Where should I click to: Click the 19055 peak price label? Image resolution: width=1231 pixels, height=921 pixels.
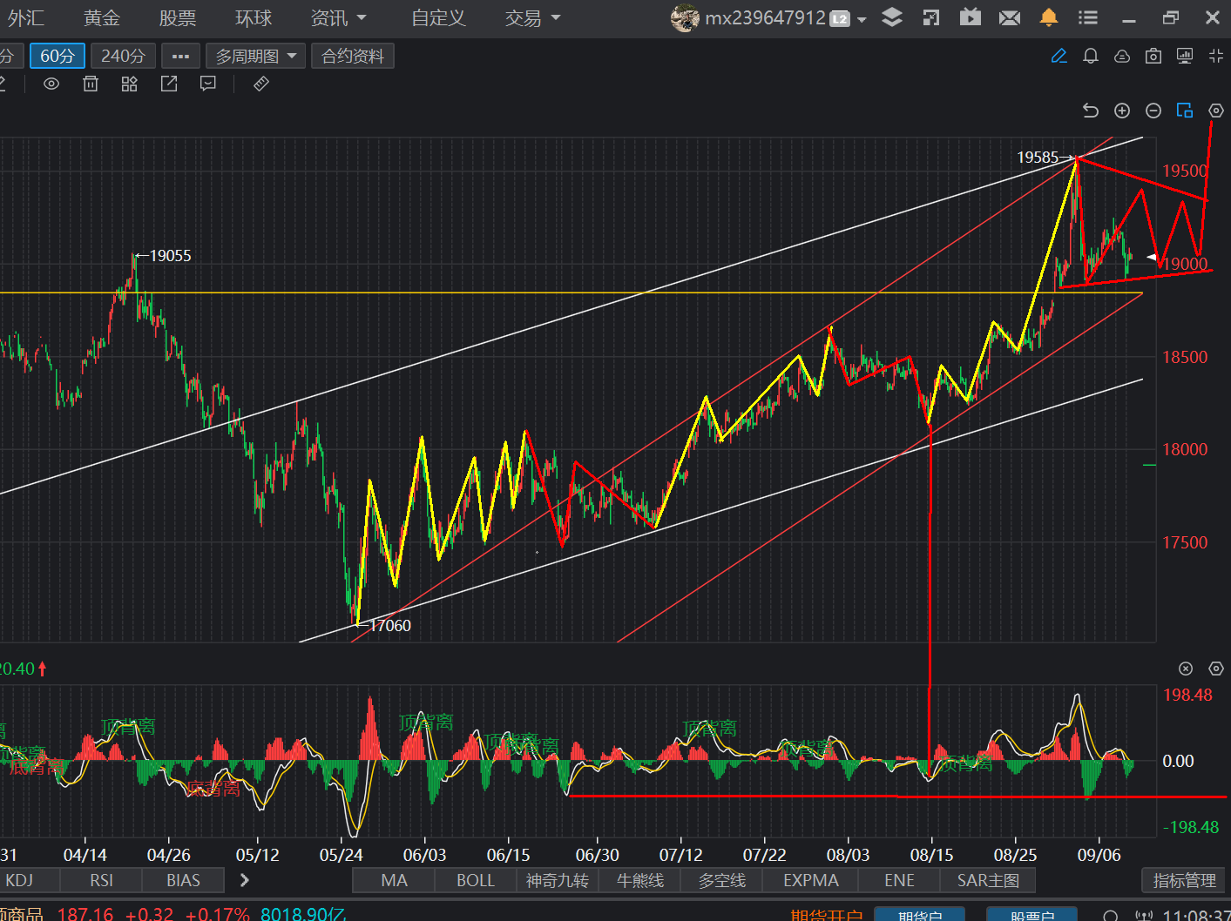point(170,255)
